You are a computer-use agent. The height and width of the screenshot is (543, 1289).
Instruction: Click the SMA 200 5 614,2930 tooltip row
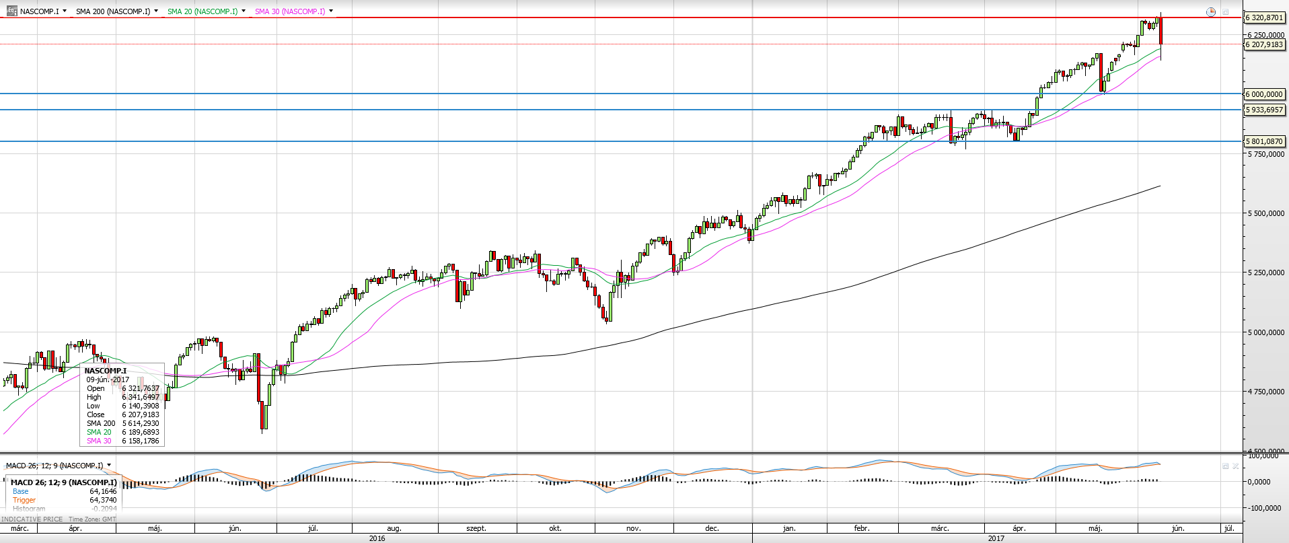click(x=123, y=423)
